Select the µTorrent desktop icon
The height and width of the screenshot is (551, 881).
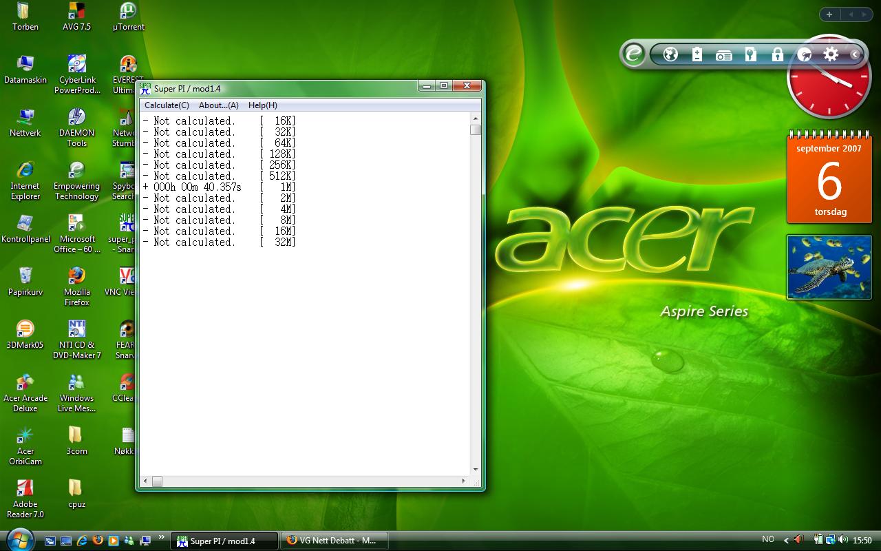pos(128,18)
